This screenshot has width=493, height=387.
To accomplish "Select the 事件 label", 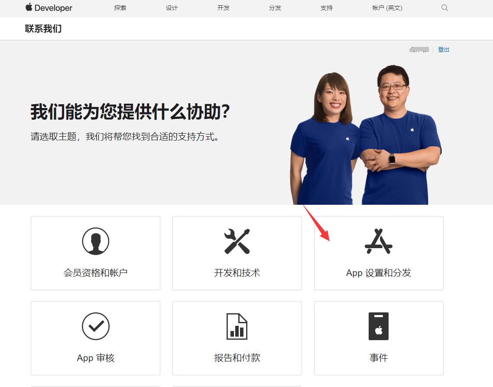I will [x=379, y=358].
